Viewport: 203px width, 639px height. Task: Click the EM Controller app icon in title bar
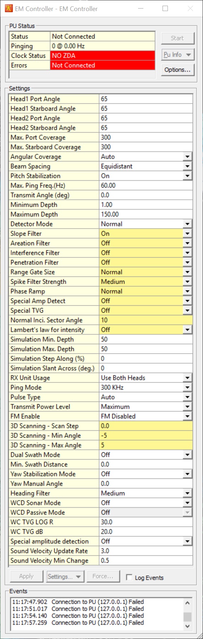point(9,8)
